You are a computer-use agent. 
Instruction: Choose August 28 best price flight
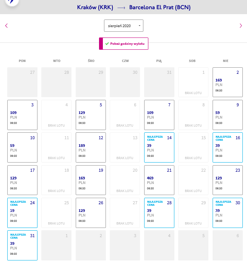click(x=159, y=213)
